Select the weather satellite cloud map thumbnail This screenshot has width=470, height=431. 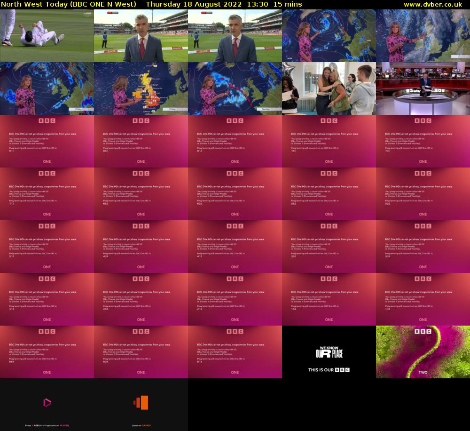[x=423, y=36]
